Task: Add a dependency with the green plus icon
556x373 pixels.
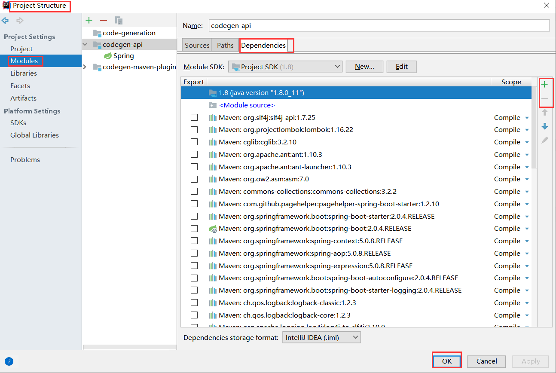Action: click(x=544, y=85)
